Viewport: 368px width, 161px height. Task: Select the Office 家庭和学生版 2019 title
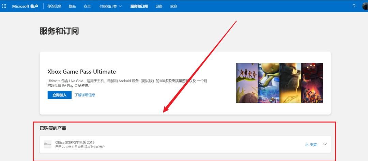[x=75, y=143]
